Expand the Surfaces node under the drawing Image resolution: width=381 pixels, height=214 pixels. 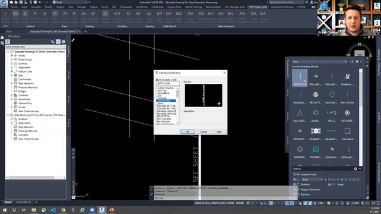(x=12, y=64)
